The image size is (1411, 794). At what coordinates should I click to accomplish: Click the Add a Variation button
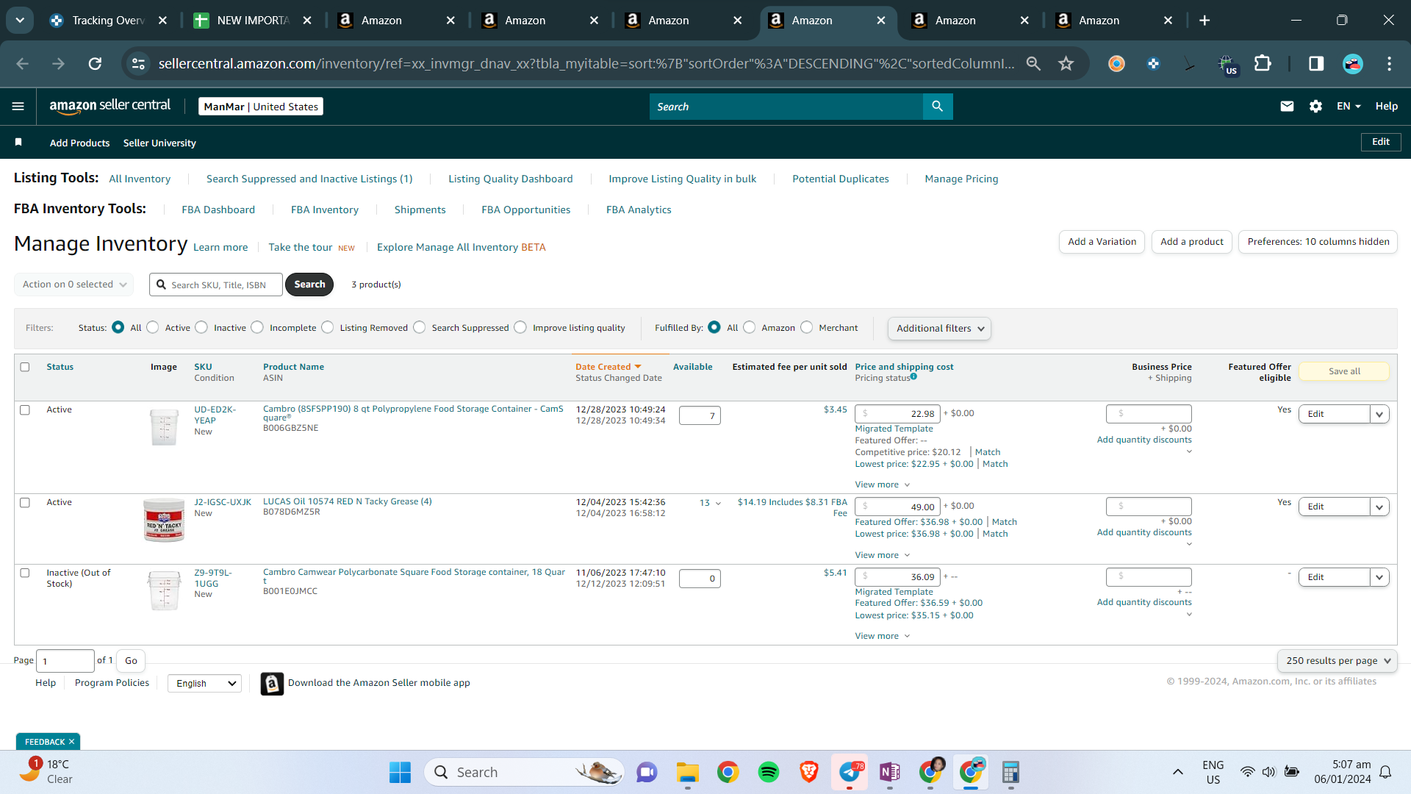pos(1102,242)
